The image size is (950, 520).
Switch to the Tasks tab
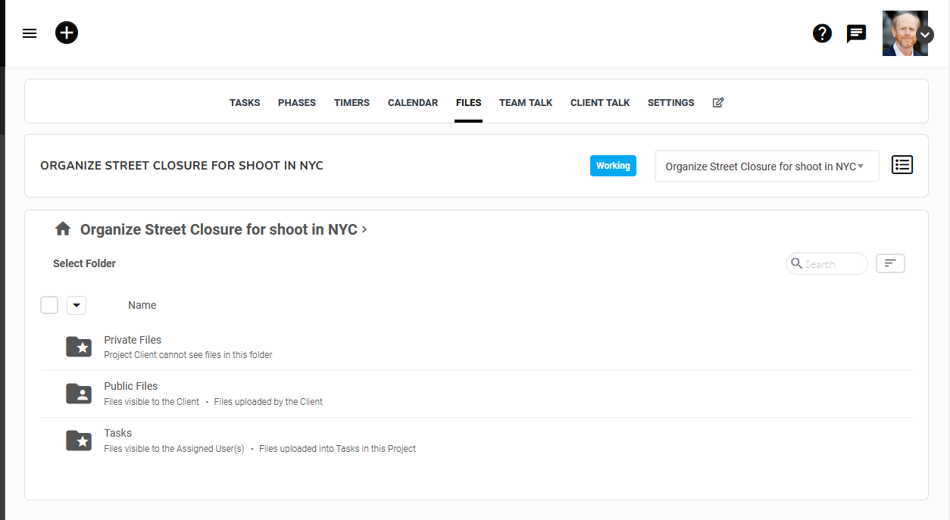245,102
